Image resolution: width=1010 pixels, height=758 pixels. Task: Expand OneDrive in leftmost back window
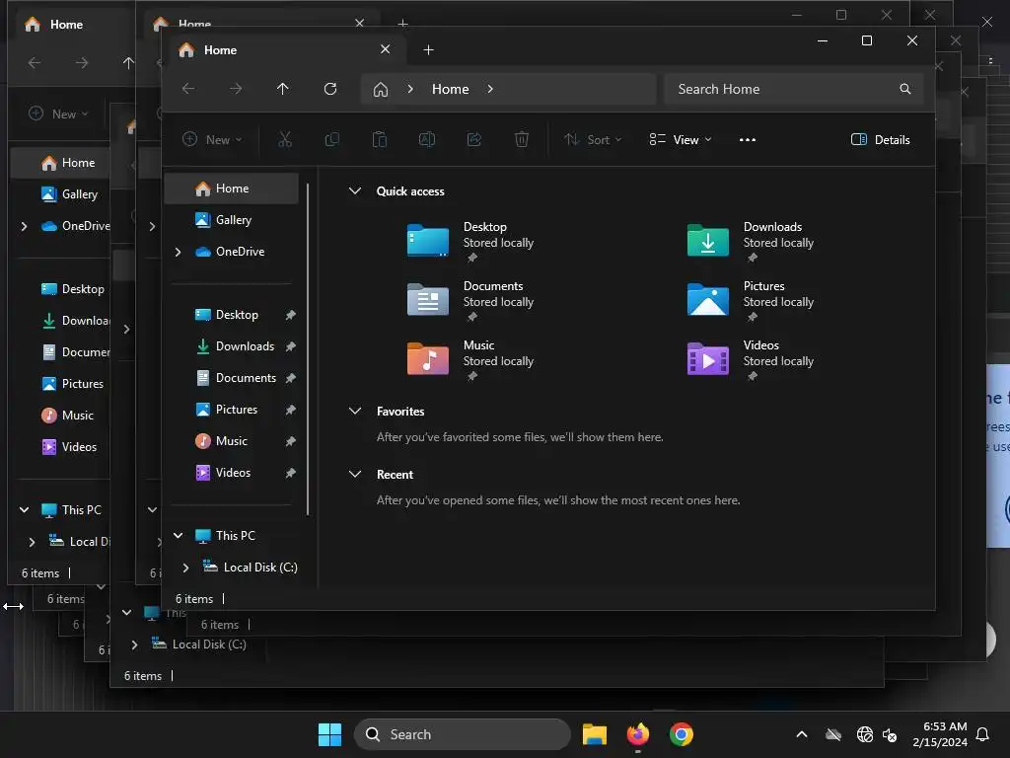24,226
